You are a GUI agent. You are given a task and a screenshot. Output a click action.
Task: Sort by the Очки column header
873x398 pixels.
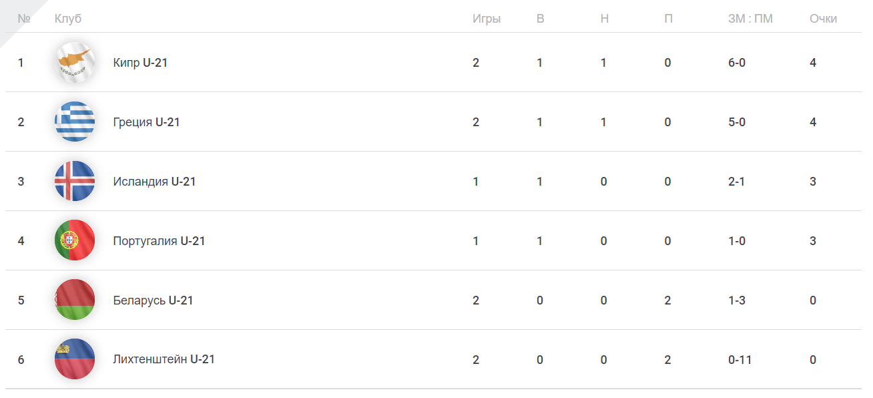pos(823,19)
